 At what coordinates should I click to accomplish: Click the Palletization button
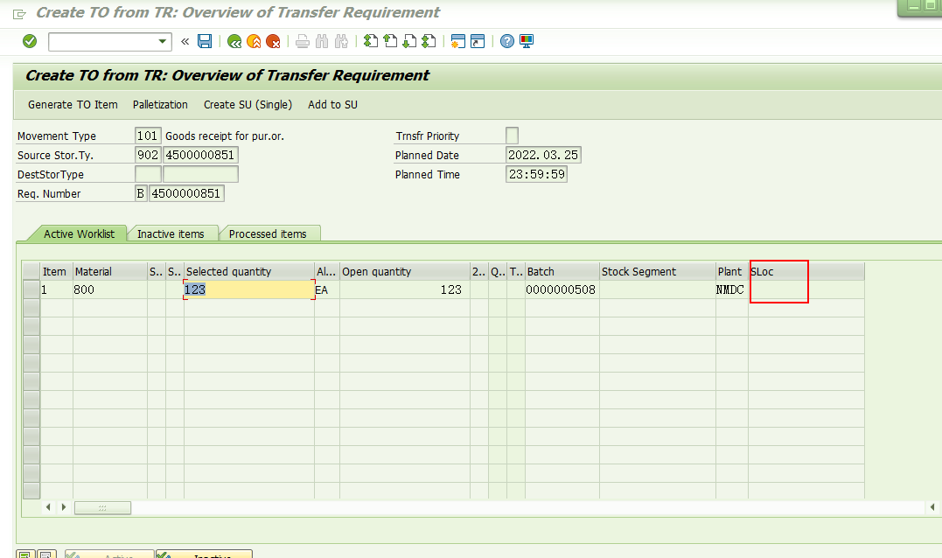160,104
